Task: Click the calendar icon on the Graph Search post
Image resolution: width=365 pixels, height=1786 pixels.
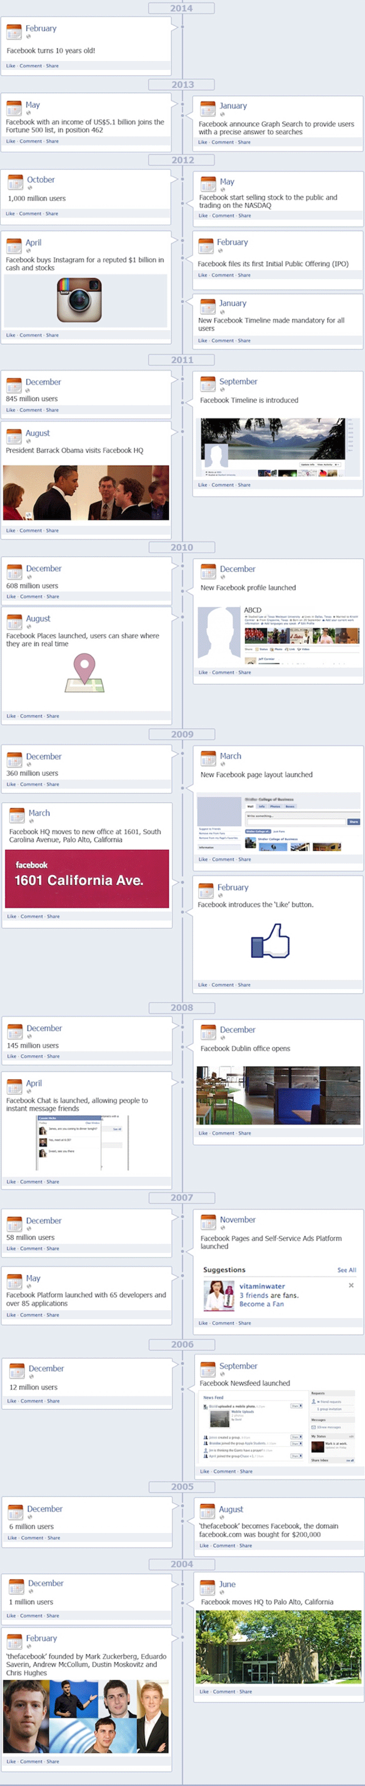Action: pos(208,110)
